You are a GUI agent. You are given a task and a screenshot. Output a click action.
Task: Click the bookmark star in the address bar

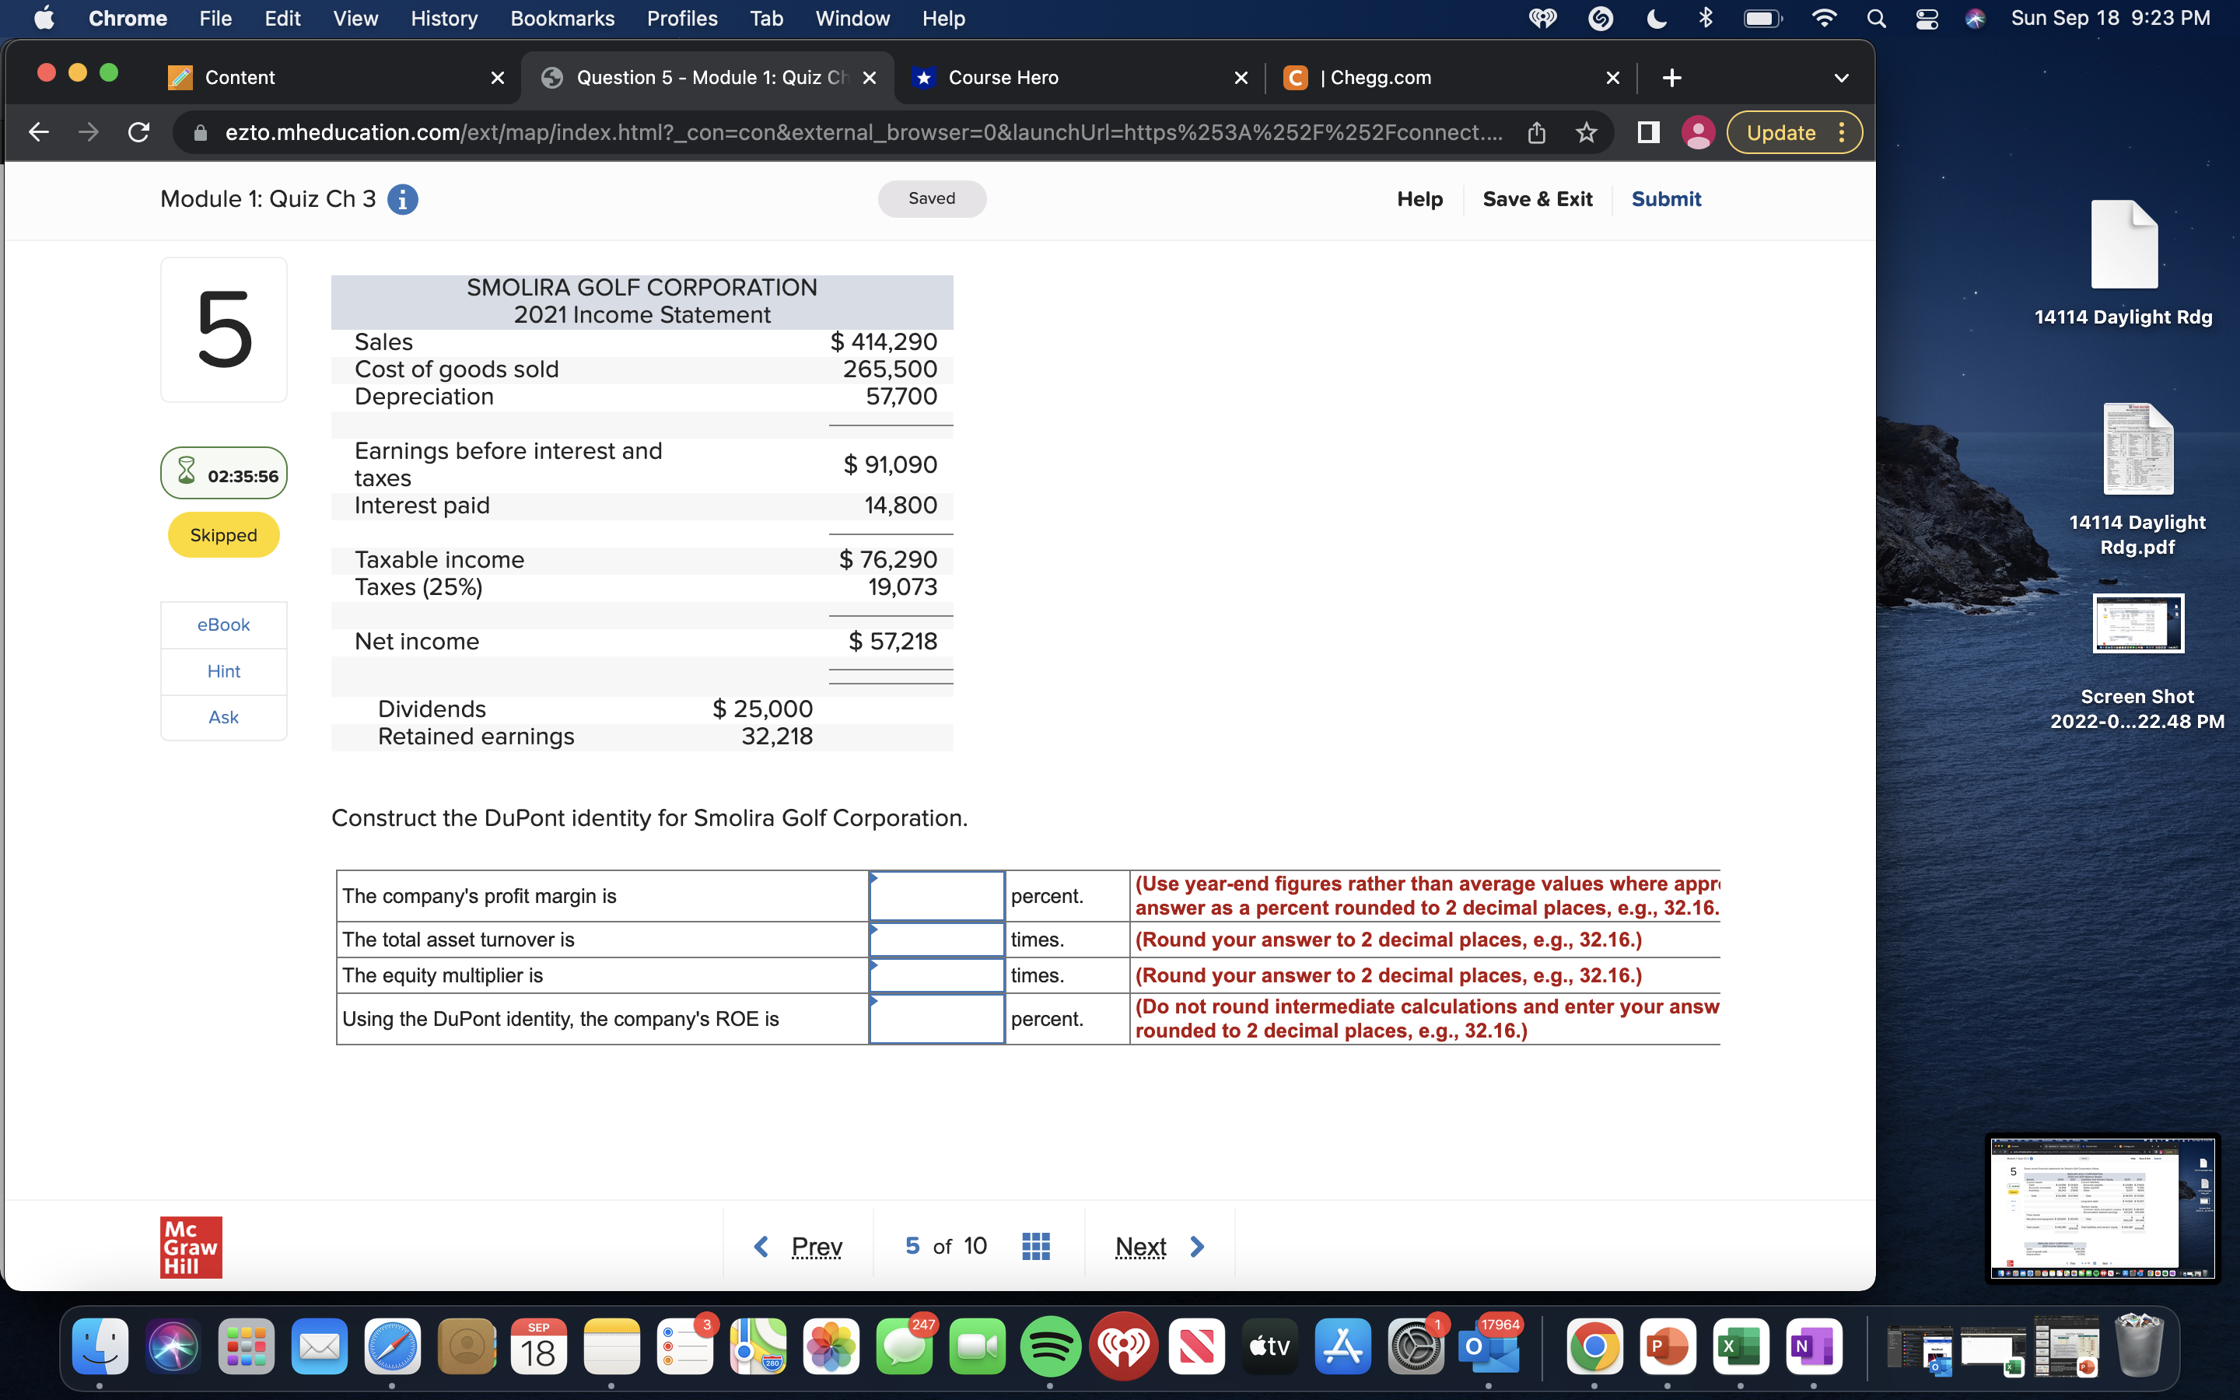pos(1586,132)
